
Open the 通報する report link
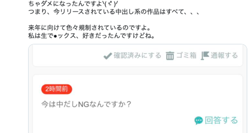coord(224,56)
